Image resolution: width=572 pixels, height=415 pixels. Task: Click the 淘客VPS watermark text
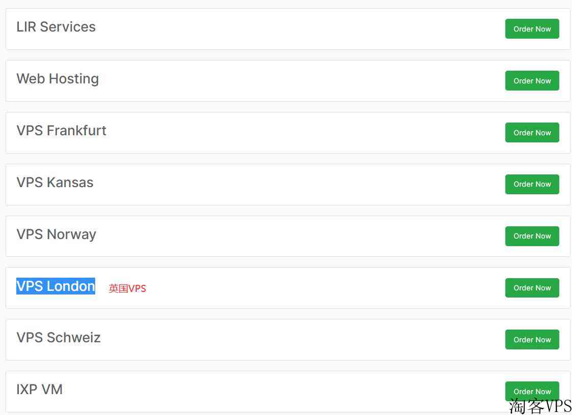[540, 406]
